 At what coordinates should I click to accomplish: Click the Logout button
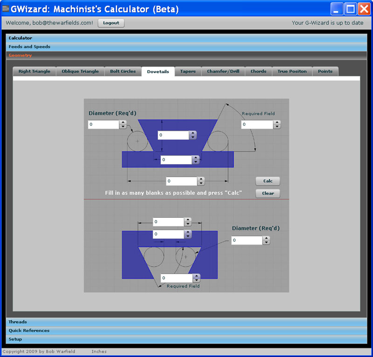pos(111,23)
